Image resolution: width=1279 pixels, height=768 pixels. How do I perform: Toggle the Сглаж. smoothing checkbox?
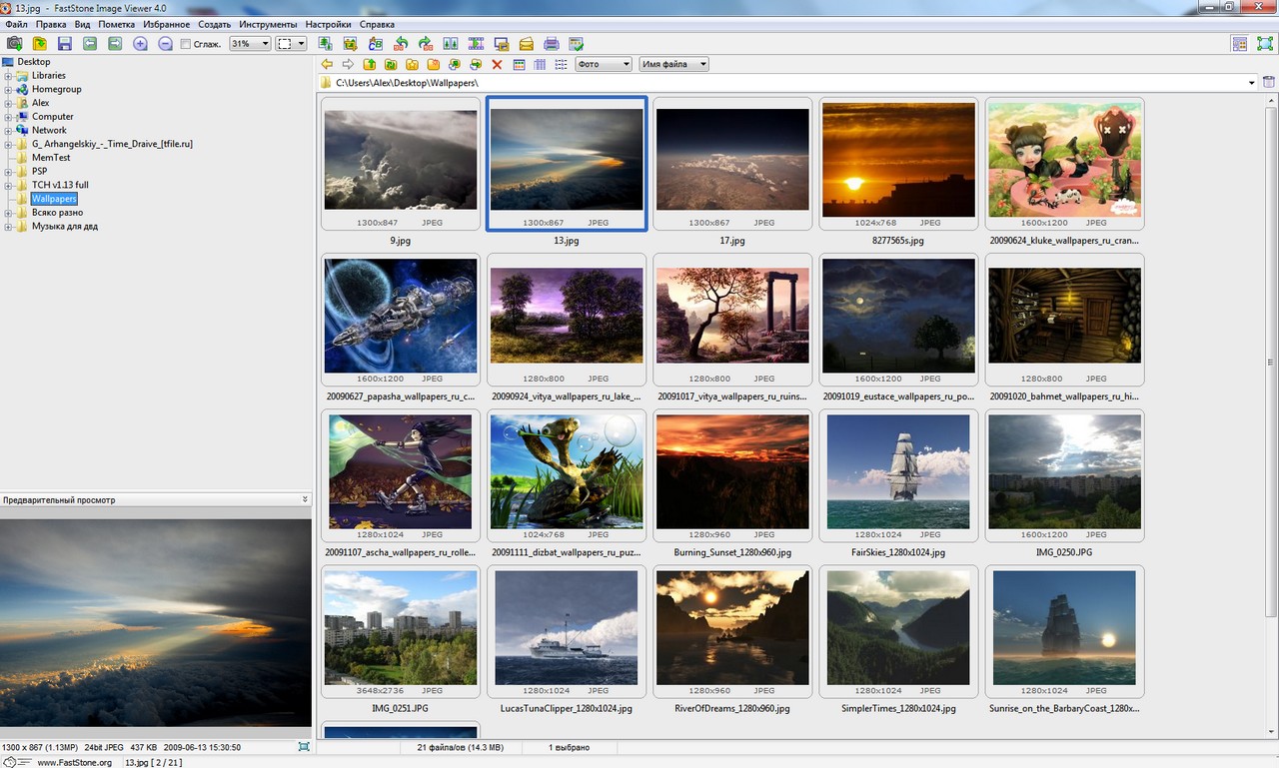pyautogui.click(x=186, y=44)
